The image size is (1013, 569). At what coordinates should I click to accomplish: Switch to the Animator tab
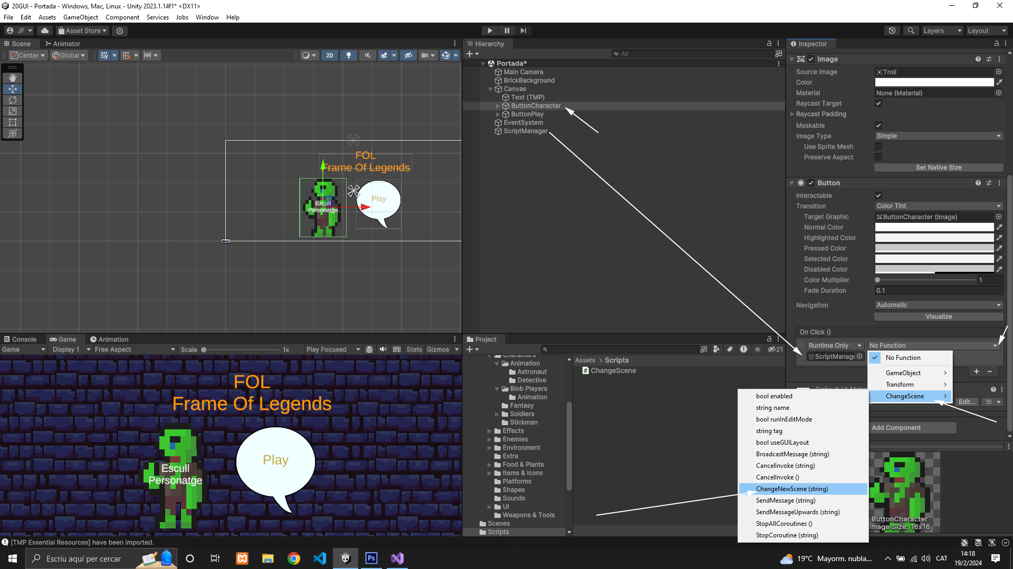tap(63, 44)
